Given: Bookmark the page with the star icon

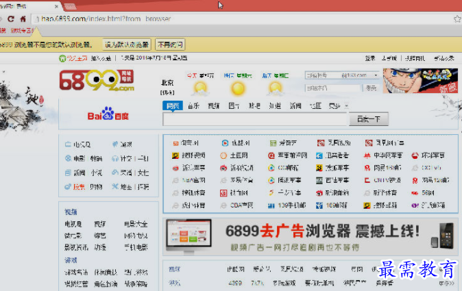Looking at the screenshot, I should tap(457, 19).
